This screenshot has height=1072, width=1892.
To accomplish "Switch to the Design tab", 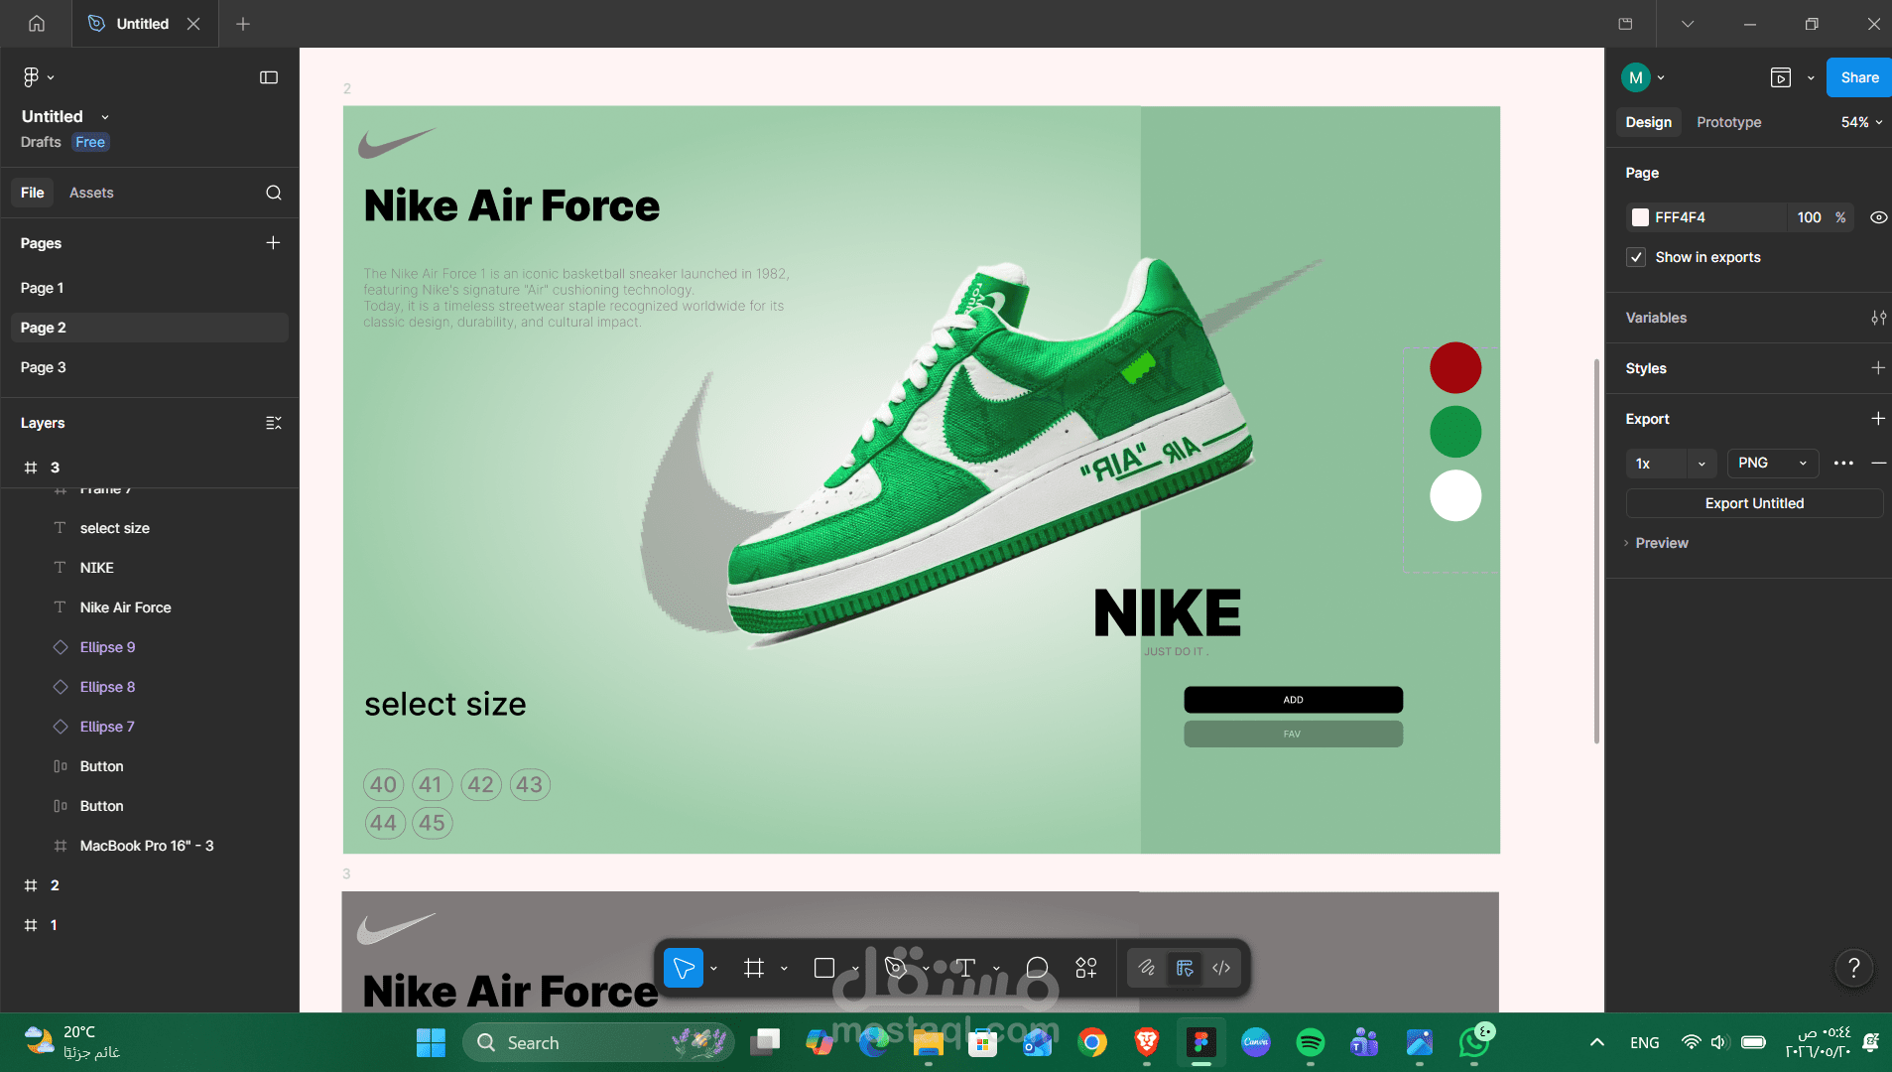I will 1649,122.
